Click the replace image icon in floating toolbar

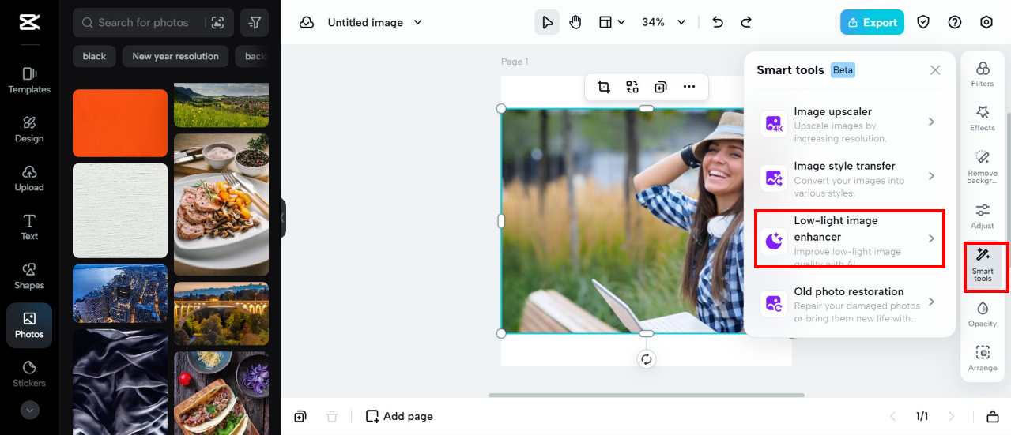pyautogui.click(x=632, y=87)
